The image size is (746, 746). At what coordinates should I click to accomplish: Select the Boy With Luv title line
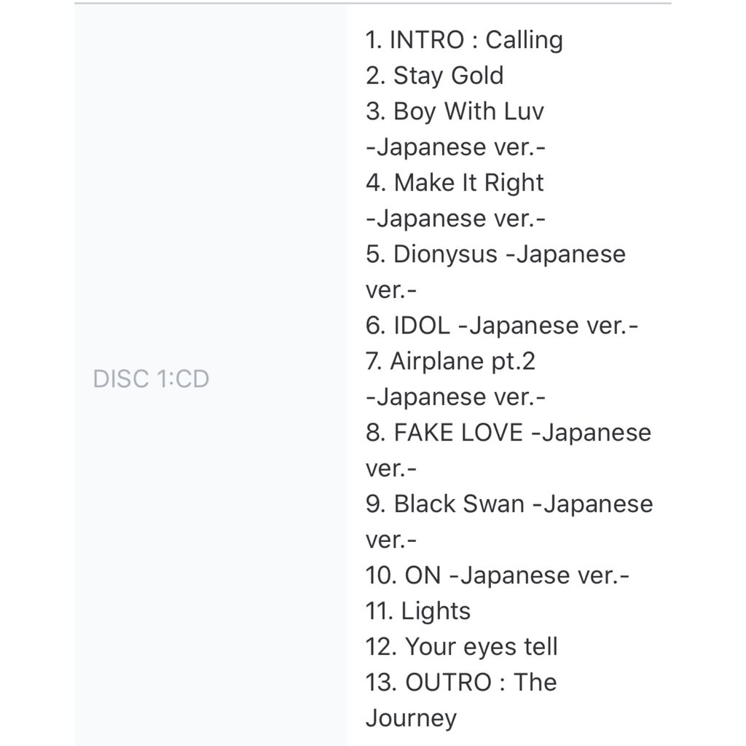pos(455,111)
